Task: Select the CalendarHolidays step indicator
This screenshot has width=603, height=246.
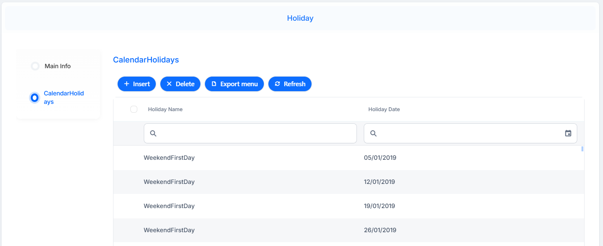Action: click(x=34, y=98)
